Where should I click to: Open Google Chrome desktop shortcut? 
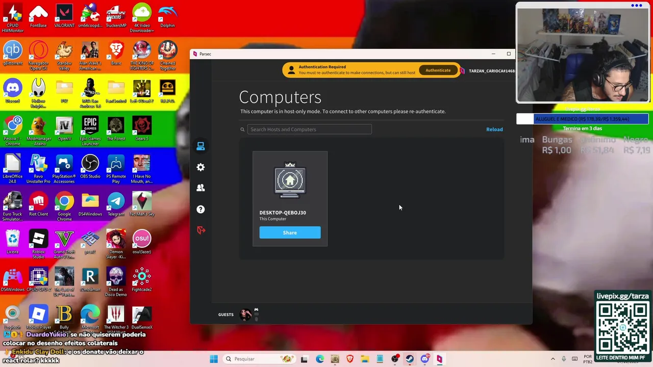[x=64, y=206]
